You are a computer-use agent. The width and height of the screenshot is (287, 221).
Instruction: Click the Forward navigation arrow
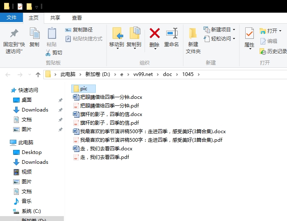[20, 74]
